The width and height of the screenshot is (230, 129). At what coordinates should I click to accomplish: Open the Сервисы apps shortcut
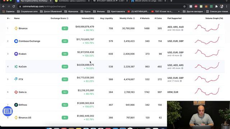(9, 11)
